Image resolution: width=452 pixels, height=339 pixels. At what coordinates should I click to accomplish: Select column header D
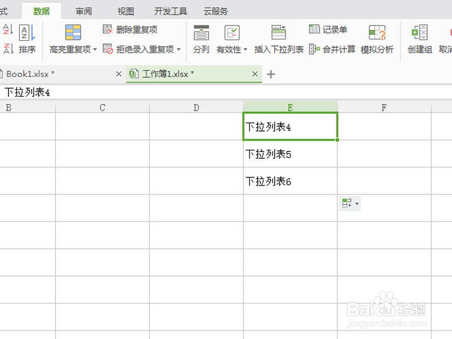196,107
